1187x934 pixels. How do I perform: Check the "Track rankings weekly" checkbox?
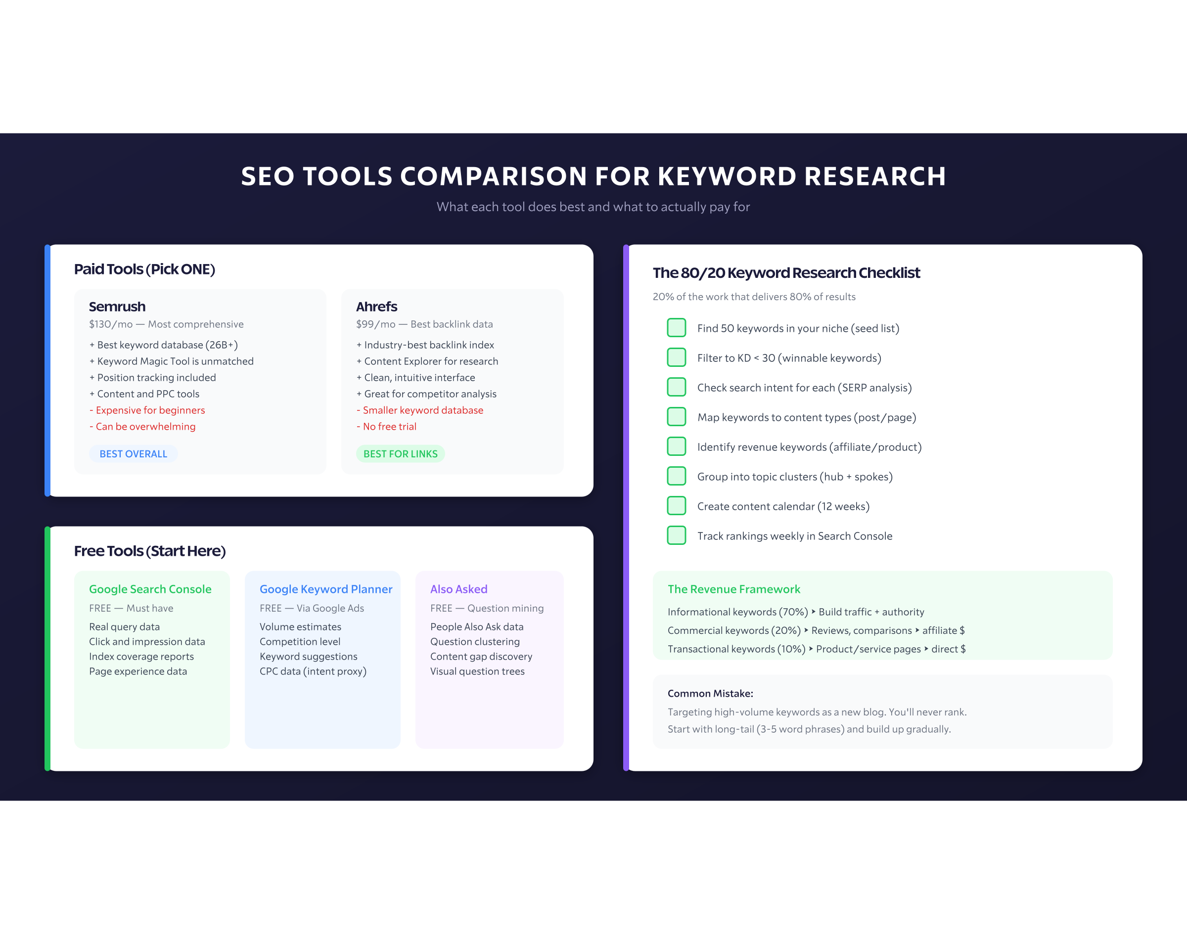(x=676, y=535)
